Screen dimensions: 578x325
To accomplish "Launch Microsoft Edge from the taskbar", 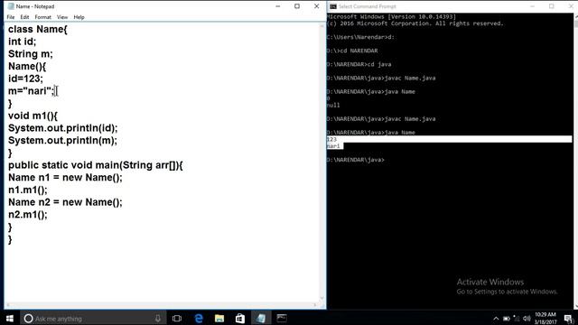I will [199, 319].
